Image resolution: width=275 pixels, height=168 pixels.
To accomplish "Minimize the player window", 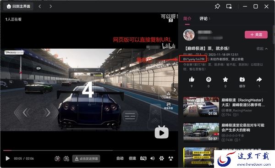I will coord(245,6).
